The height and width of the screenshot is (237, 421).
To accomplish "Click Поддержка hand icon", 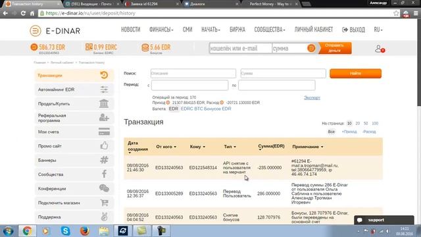I will [104, 217].
